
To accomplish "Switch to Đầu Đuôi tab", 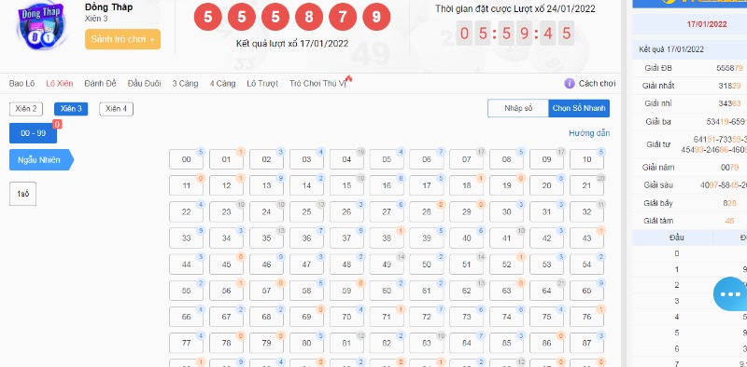I will coord(144,84).
